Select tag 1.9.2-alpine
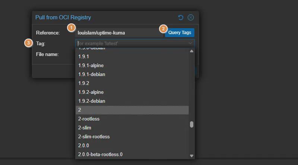The width and height of the screenshot is (298, 165). pos(132,92)
